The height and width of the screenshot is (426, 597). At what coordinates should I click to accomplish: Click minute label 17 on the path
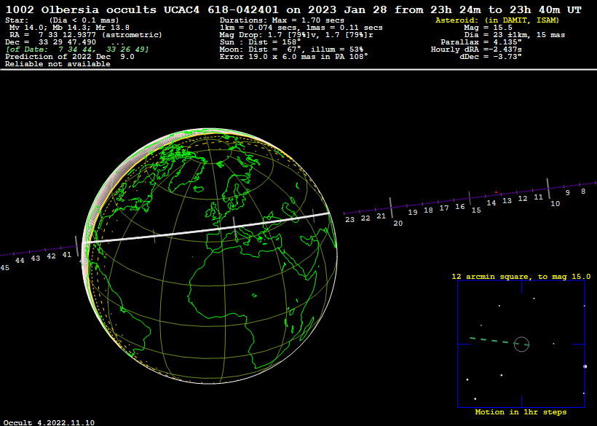(x=444, y=208)
